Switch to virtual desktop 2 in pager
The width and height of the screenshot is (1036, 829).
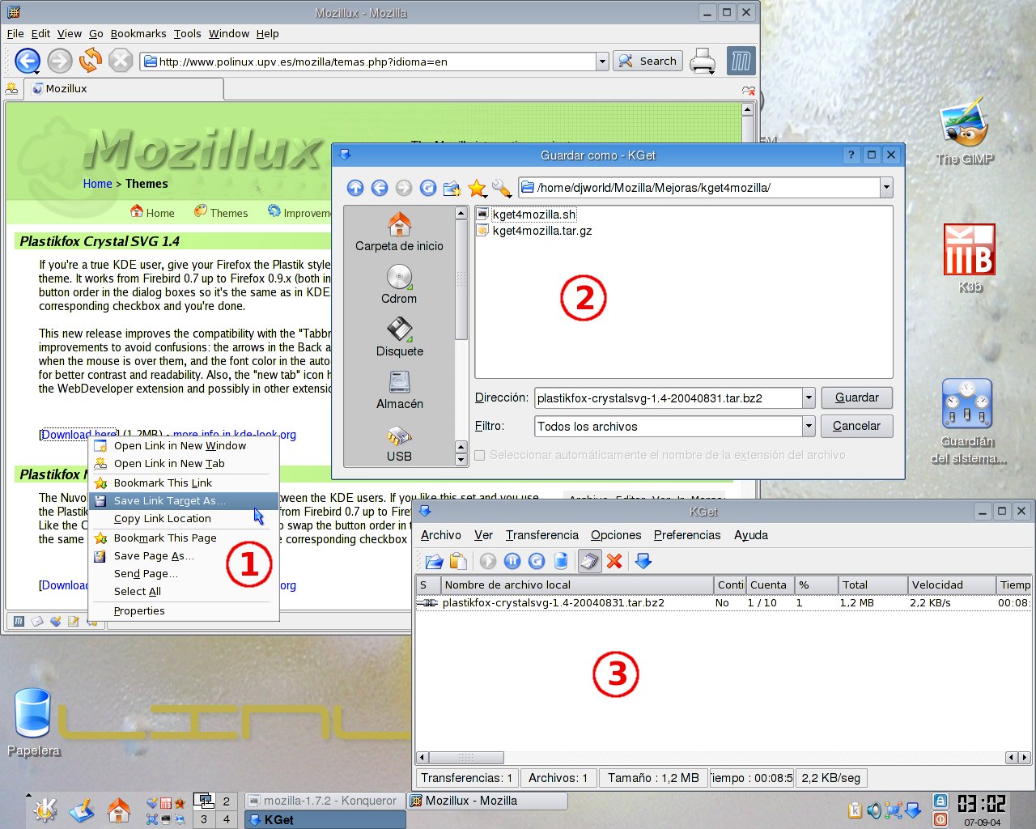(x=227, y=801)
